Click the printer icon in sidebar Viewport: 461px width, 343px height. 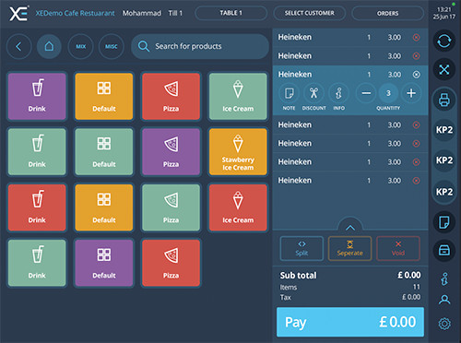point(444,100)
